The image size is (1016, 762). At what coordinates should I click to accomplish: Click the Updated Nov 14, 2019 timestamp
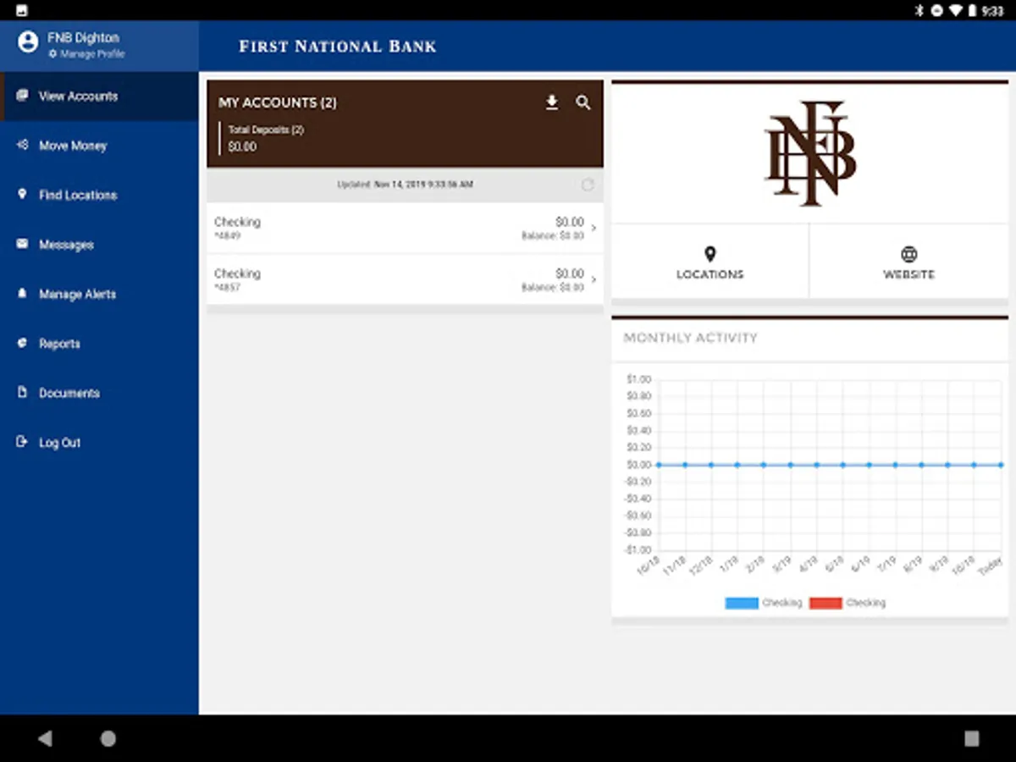[405, 185]
